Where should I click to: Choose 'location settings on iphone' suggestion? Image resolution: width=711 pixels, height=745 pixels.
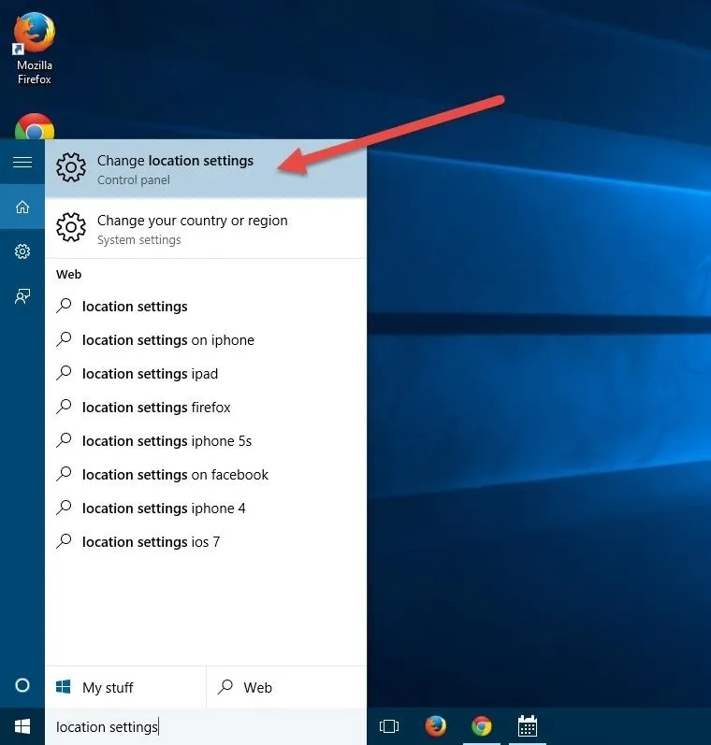pos(206,340)
